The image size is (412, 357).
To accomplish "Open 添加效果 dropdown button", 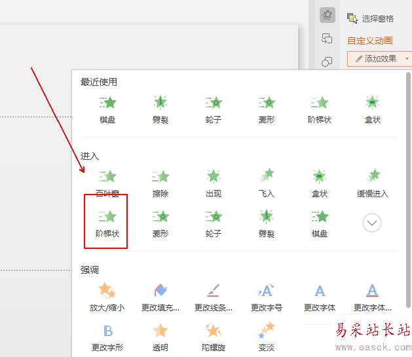I will pyautogui.click(x=379, y=59).
